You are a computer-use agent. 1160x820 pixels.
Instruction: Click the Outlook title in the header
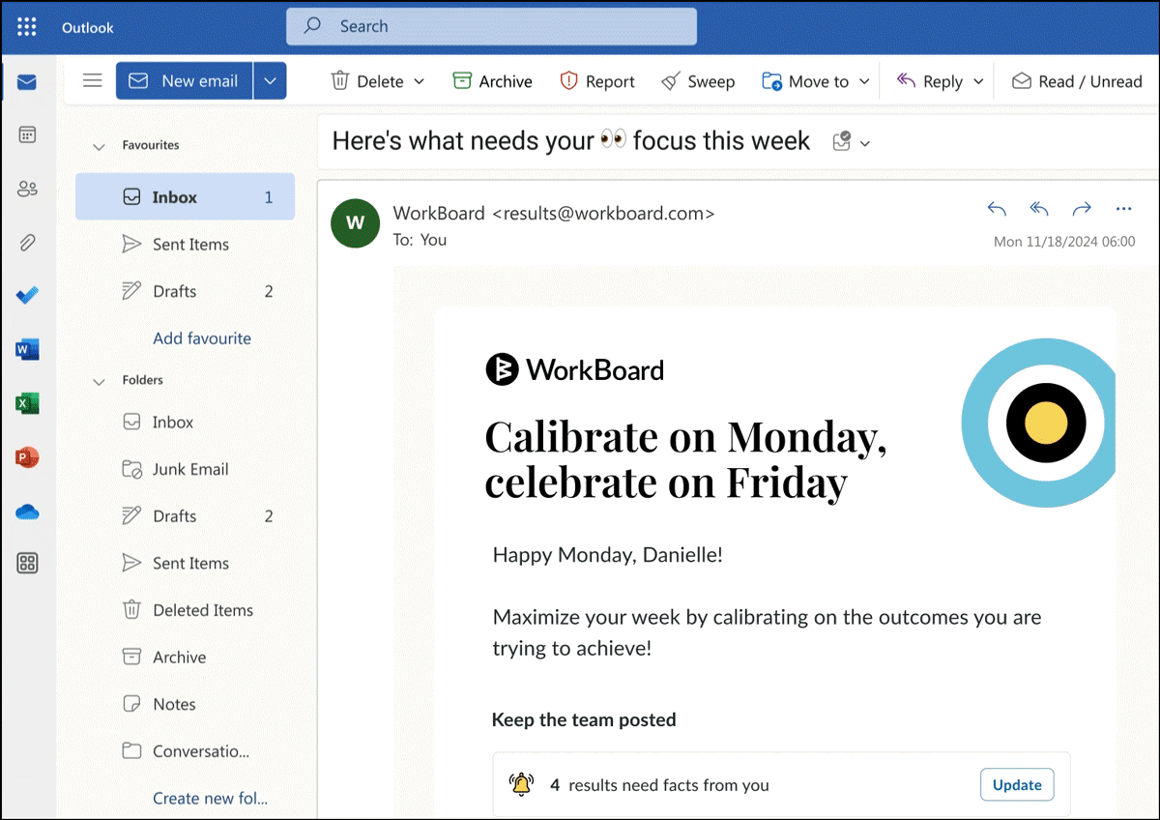click(x=88, y=27)
